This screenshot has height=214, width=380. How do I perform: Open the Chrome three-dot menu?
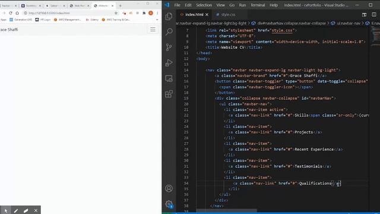click(x=157, y=13)
